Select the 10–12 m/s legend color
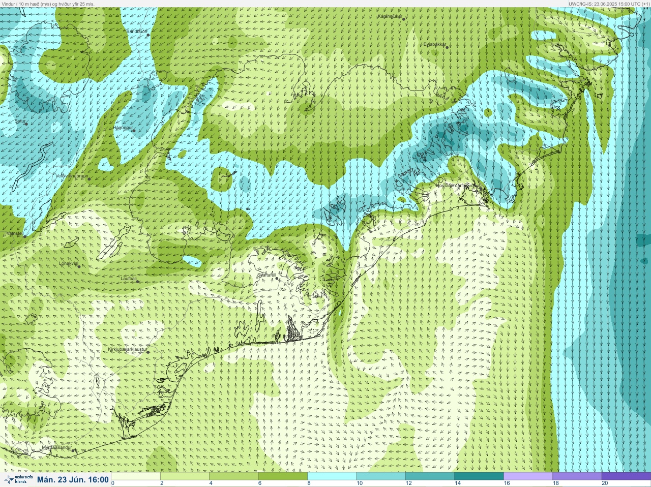The height and width of the screenshot is (487, 651). click(x=381, y=476)
